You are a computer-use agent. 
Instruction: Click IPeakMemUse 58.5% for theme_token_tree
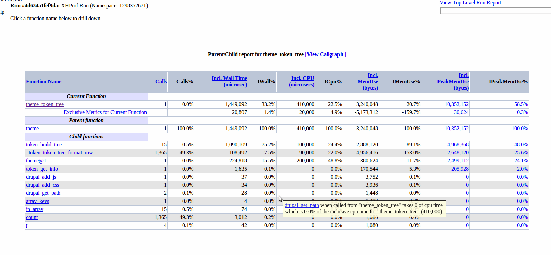coord(521,104)
